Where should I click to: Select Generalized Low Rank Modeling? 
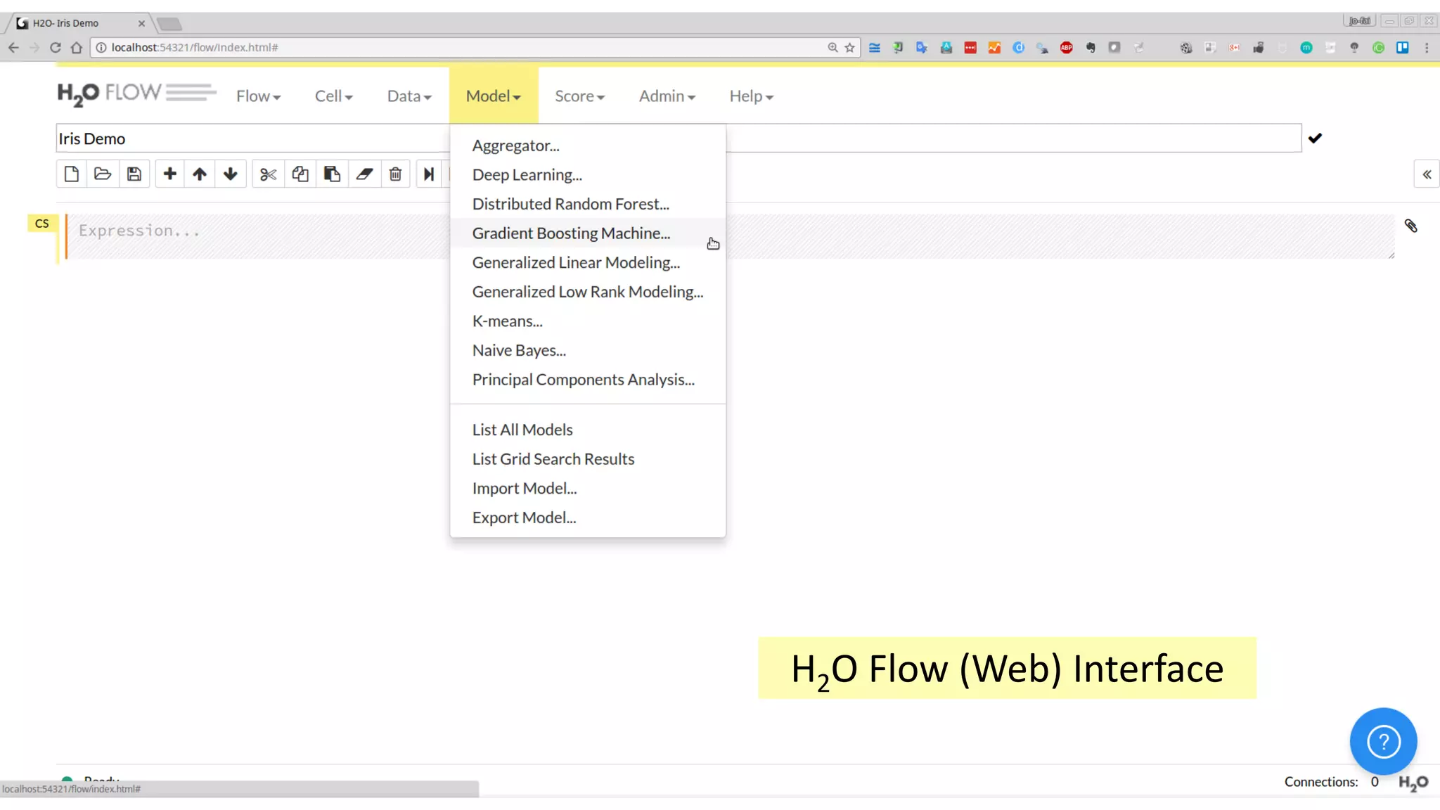pyautogui.click(x=588, y=292)
